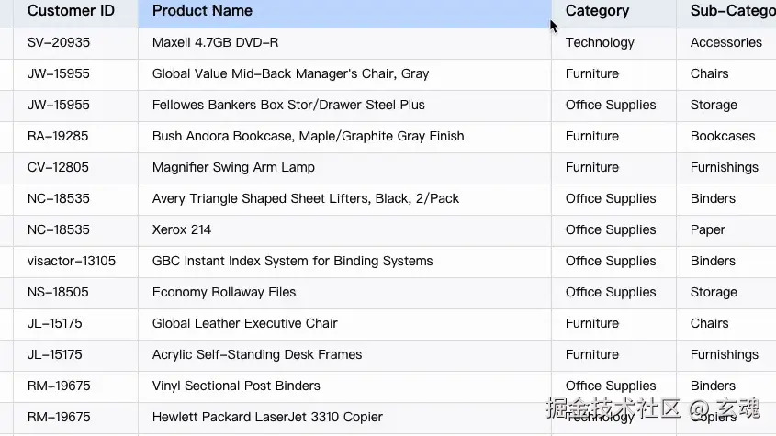Click Office Supplies in the Xerox row
Screen dimensions: 776x436
[613, 230]
